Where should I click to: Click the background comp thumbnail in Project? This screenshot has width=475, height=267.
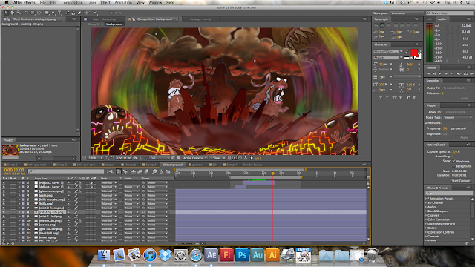point(10,151)
